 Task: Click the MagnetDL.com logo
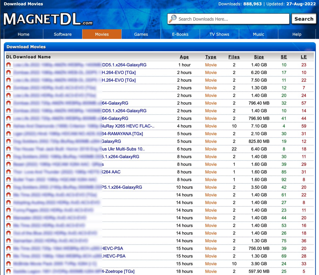point(48,19)
